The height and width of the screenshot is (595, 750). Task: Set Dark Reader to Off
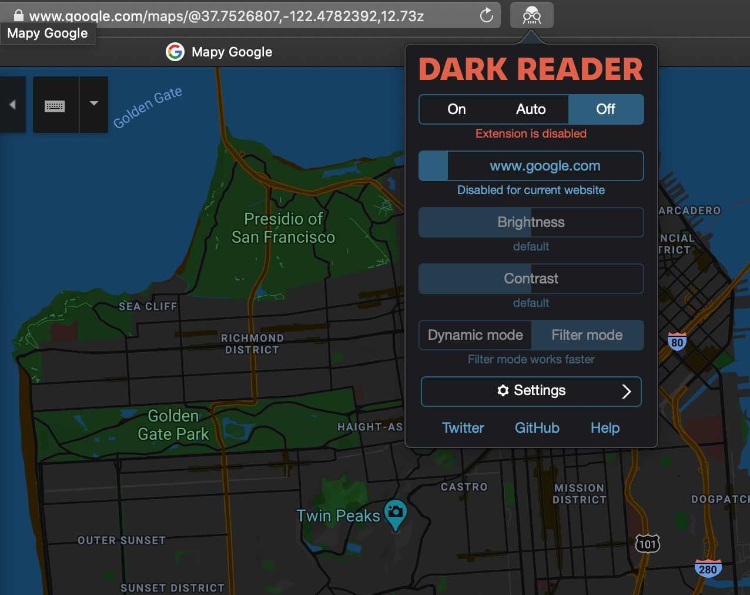[605, 109]
